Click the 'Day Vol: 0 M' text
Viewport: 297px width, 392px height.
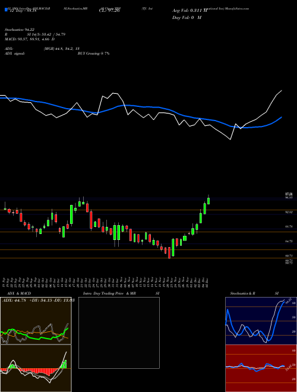click(187, 18)
